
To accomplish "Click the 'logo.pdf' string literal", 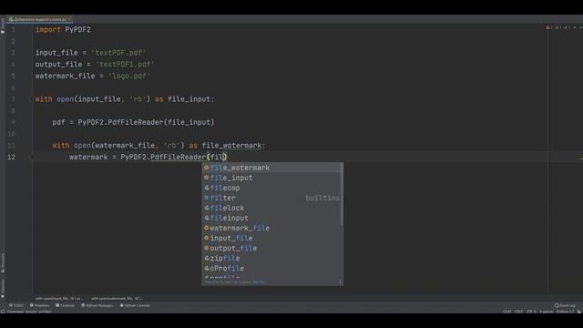I will click(129, 76).
